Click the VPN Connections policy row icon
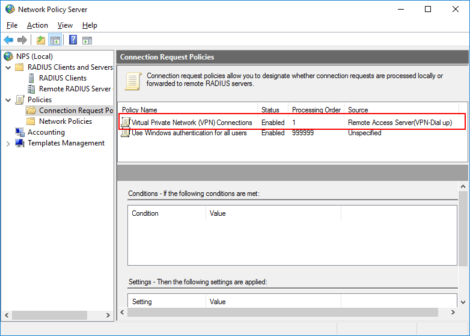 coord(126,122)
